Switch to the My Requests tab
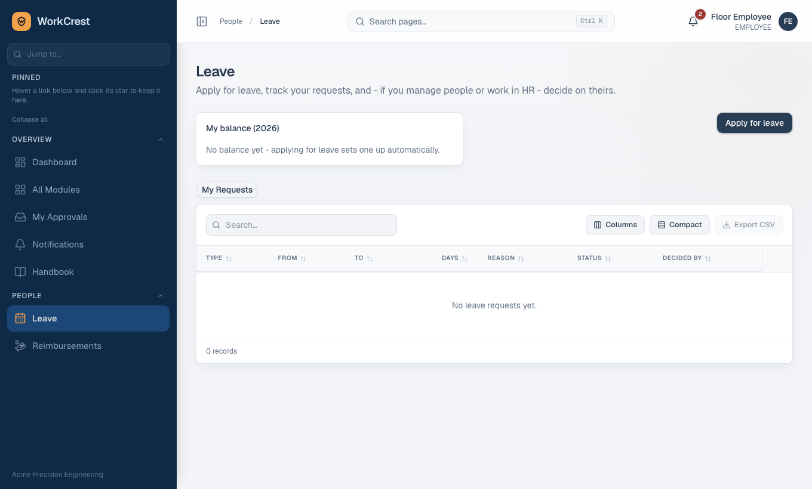Image resolution: width=812 pixels, height=489 pixels. (x=227, y=190)
